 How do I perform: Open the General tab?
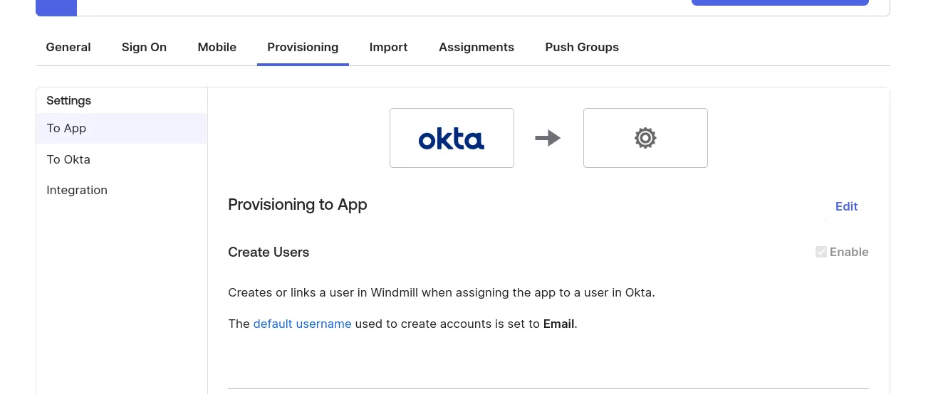(68, 47)
